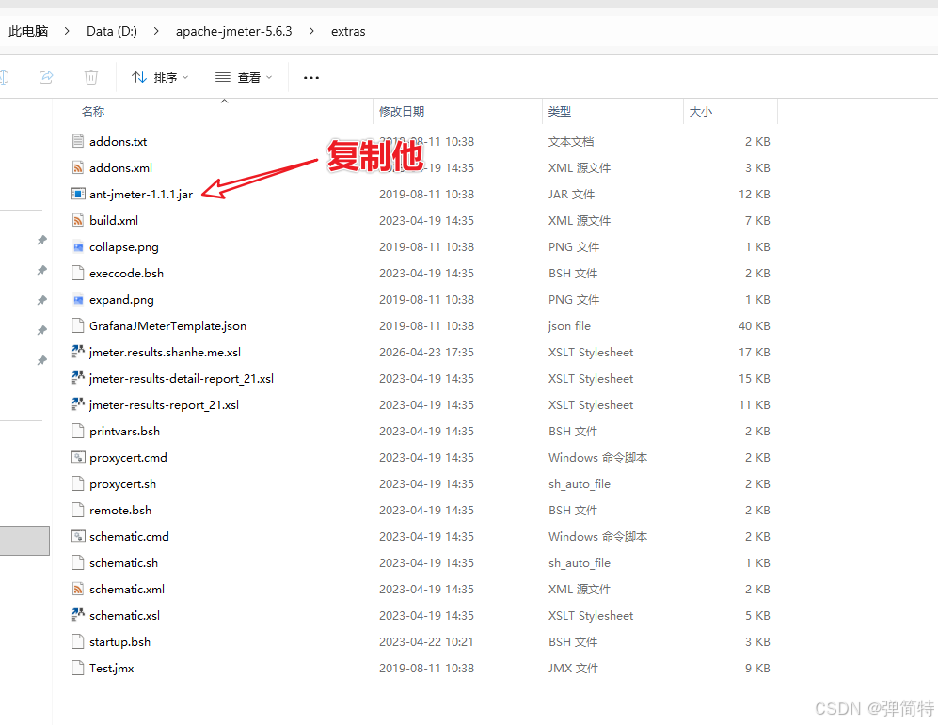Select the proxycert.sh file icon
This screenshot has height=725, width=938.
pos(78,483)
